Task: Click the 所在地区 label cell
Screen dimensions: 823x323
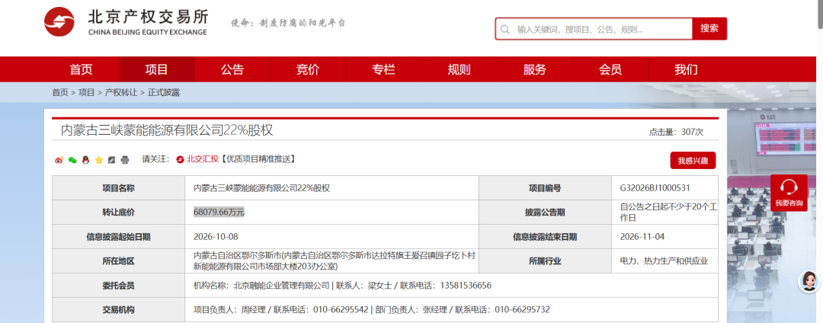Action: tap(119, 261)
